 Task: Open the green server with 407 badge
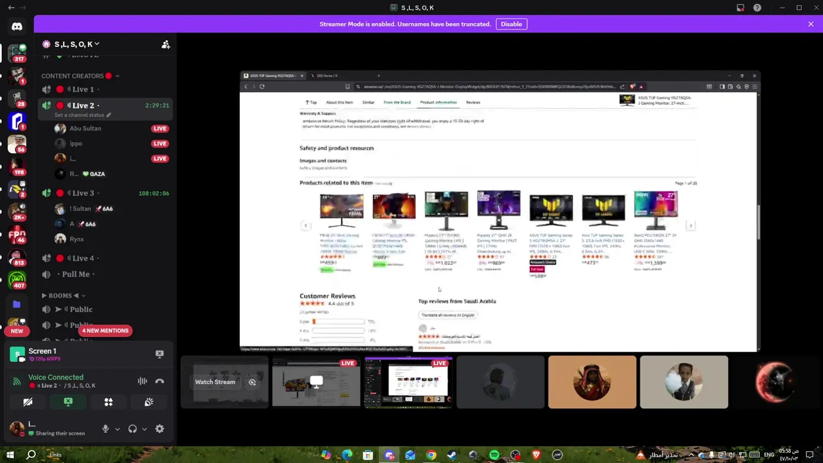pyautogui.click(x=17, y=280)
